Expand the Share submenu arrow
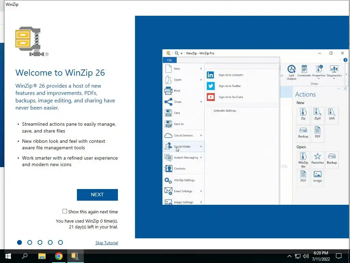 click(201, 102)
